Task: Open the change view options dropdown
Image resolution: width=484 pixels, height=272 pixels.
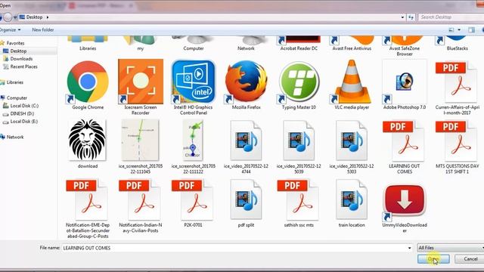Action: pos(459,30)
